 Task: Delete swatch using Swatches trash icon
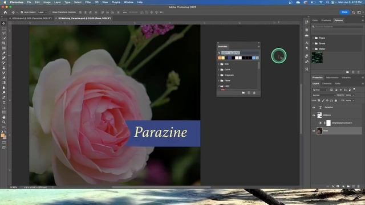pyautogui.click(x=254, y=93)
